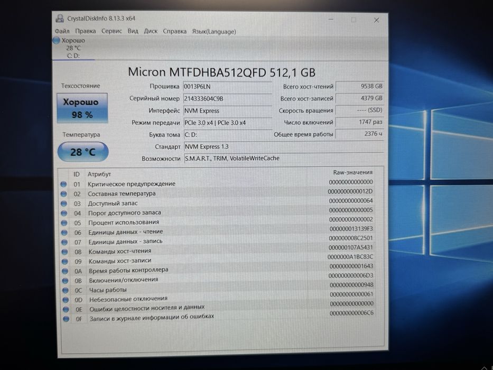Select attribute text Процент использования
Viewport: 493px width, 370px height.
click(x=124, y=222)
